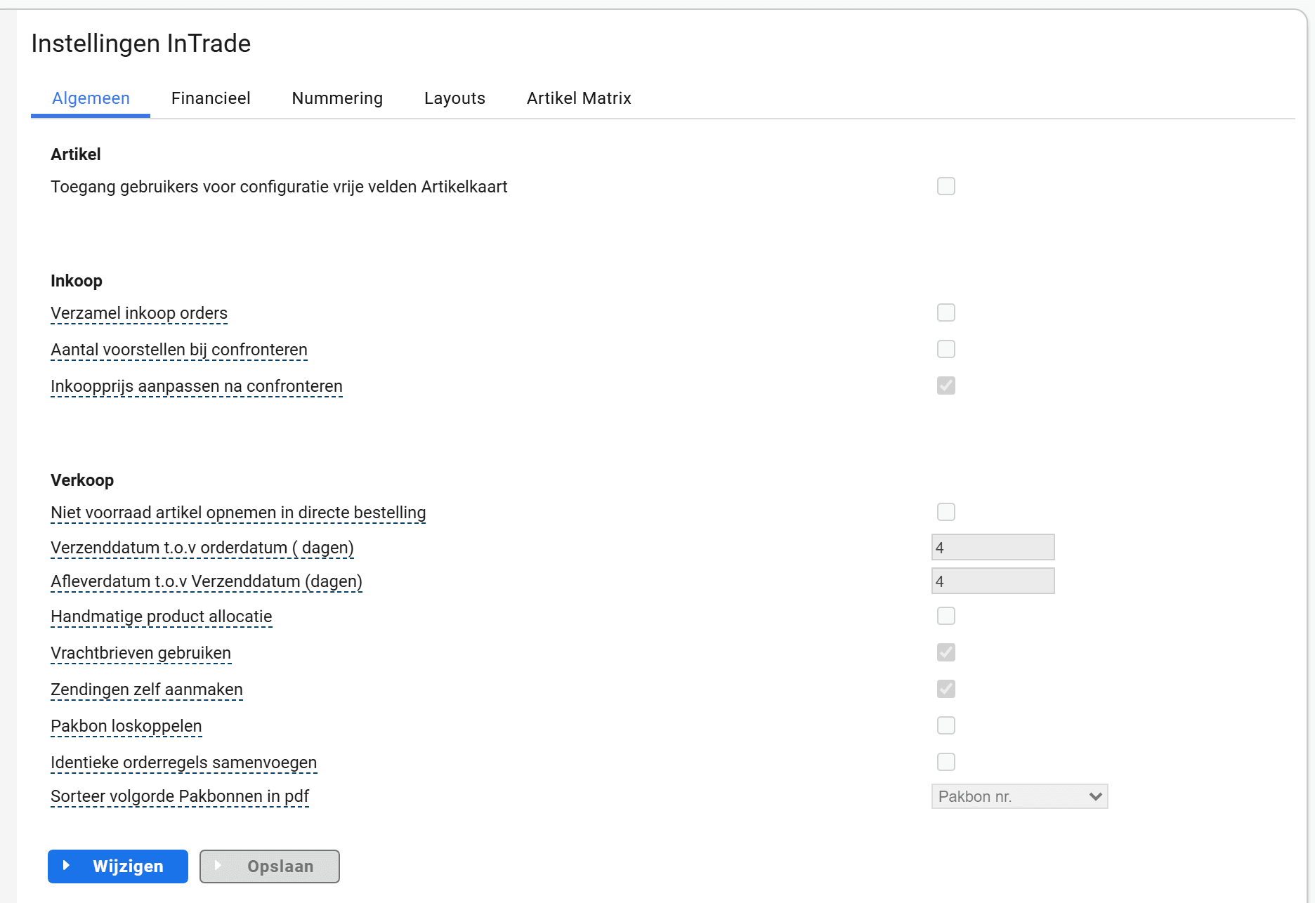The height and width of the screenshot is (903, 1315).
Task: Click Handmatige product allocatie label
Action: pos(162,617)
